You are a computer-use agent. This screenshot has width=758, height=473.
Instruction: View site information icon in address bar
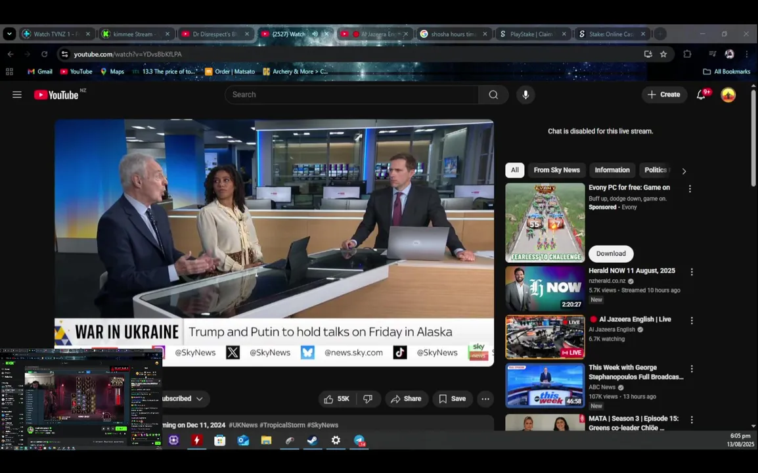coord(64,54)
